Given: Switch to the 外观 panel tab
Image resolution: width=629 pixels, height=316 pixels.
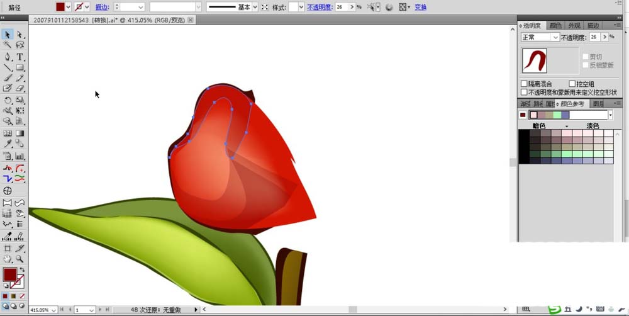Looking at the screenshot, I should (x=574, y=25).
